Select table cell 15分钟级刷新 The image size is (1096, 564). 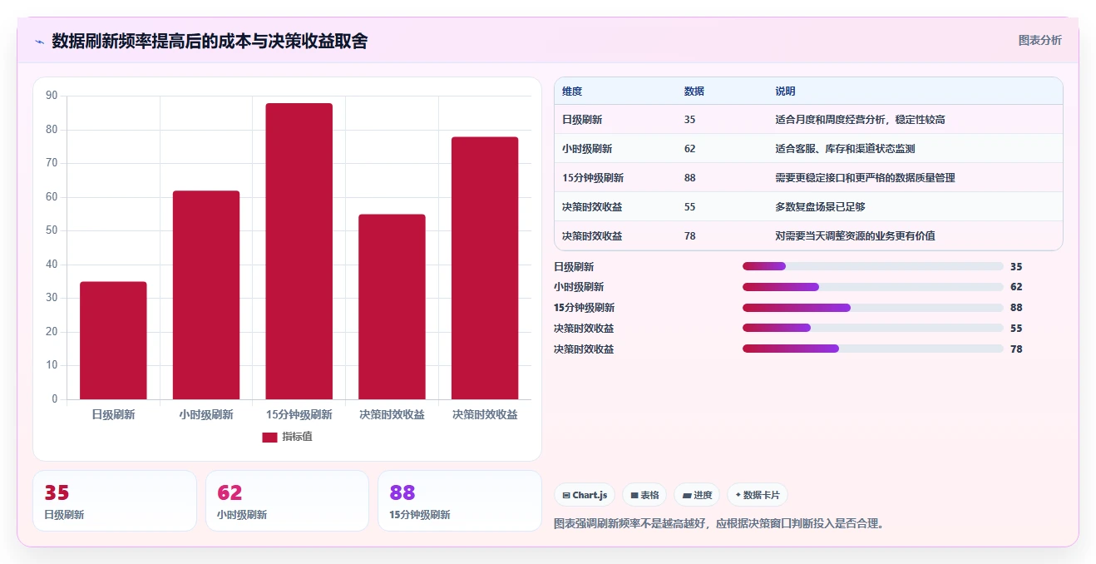pos(593,178)
